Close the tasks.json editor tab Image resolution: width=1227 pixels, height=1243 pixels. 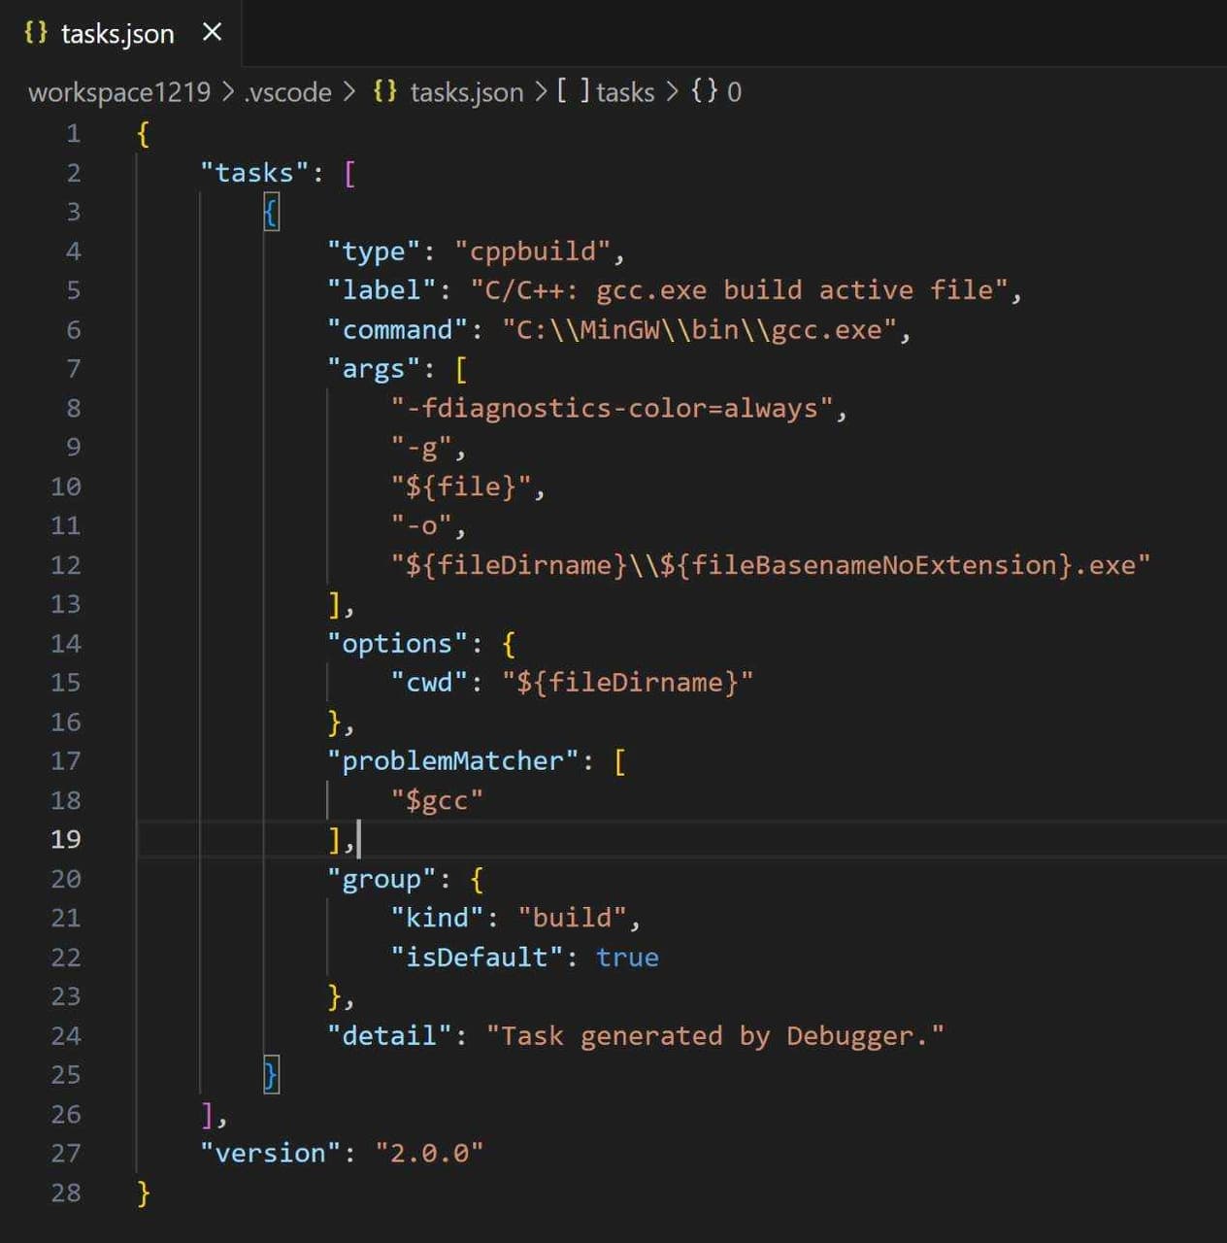click(212, 32)
